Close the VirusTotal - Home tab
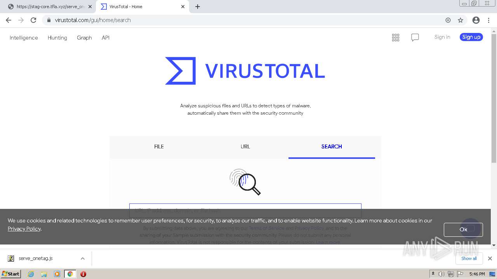 coord(183,7)
